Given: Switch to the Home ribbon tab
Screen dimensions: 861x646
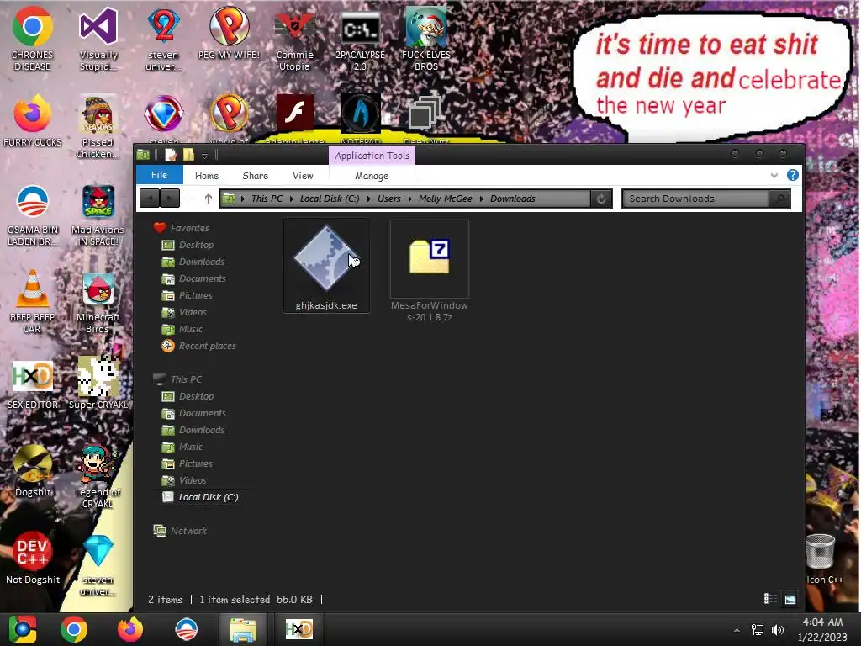Looking at the screenshot, I should point(207,176).
